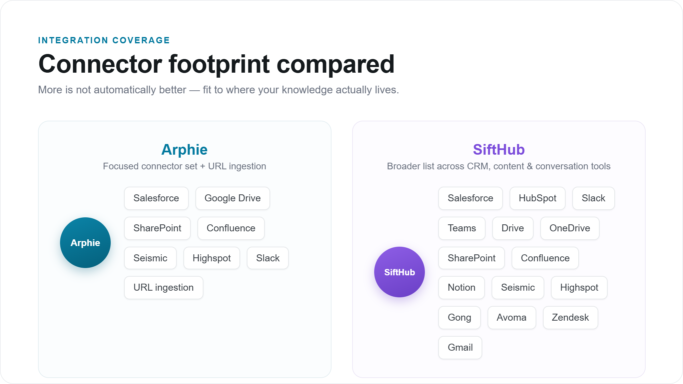Click the Avoma connector chip
The width and height of the screenshot is (683, 384).
tap(512, 318)
